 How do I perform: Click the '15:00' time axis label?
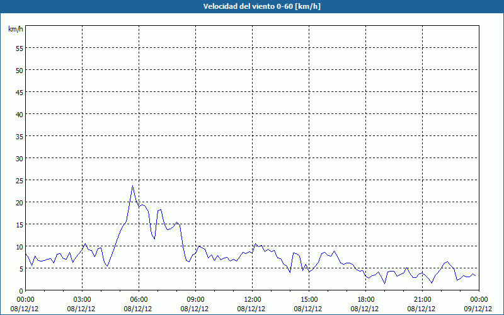tap(309, 300)
